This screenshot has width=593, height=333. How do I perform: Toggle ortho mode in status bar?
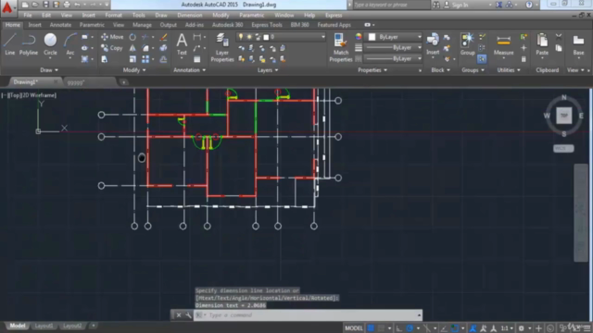coord(398,328)
